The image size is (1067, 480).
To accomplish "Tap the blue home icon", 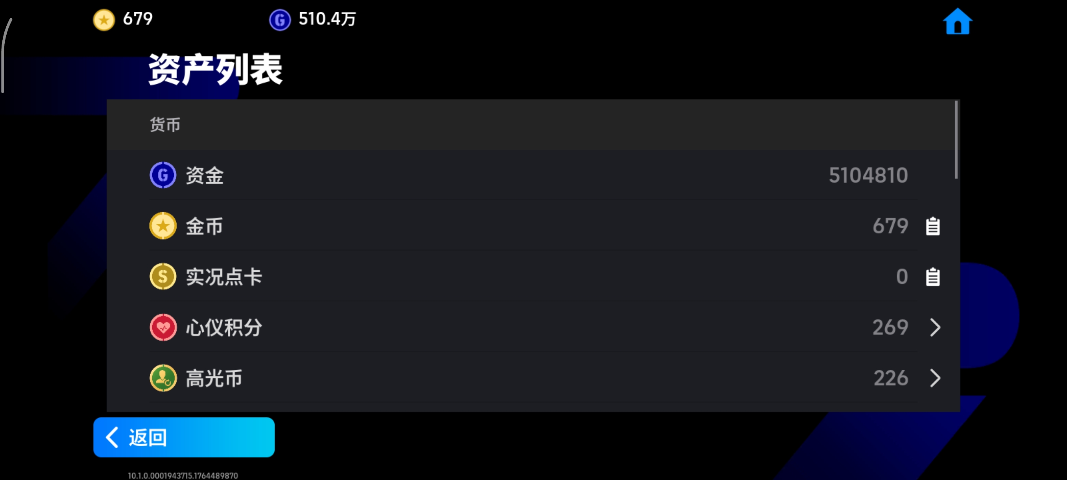I will pos(957,21).
